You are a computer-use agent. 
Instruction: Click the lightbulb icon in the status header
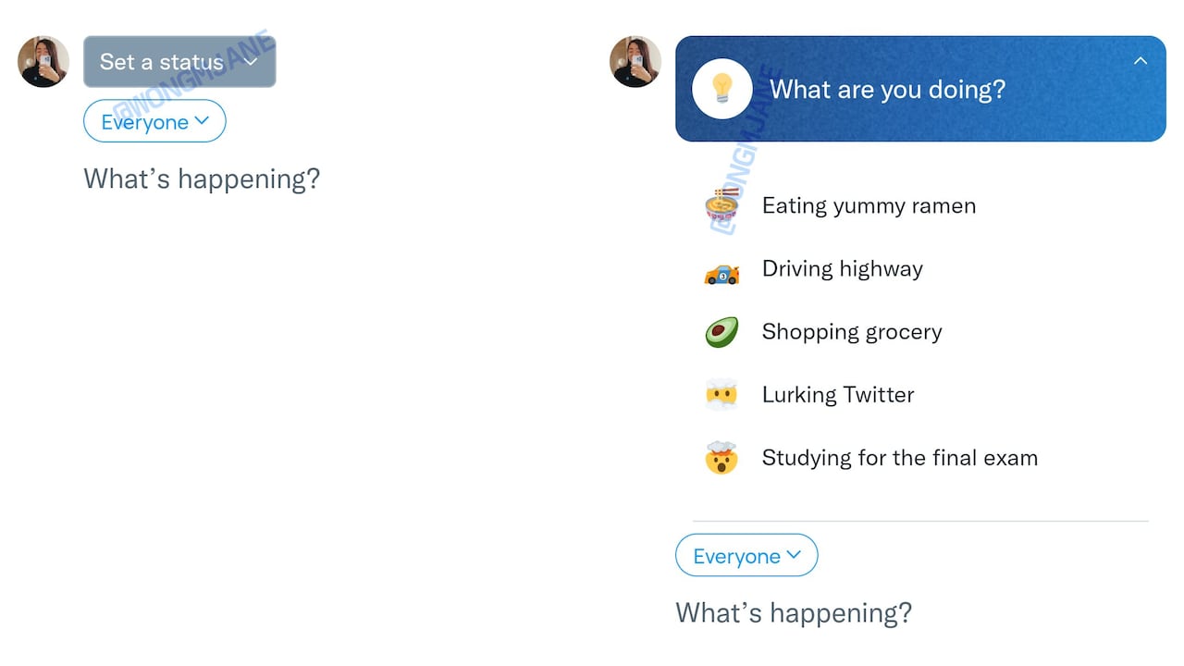point(722,89)
